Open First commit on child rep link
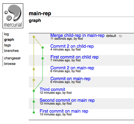This screenshot has height=124, width=134. [74, 57]
